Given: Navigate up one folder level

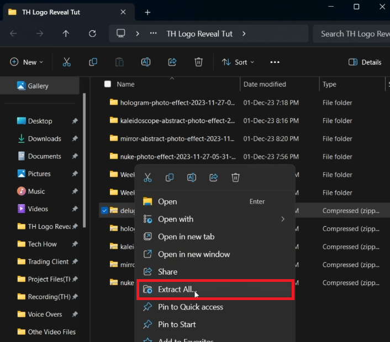Looking at the screenshot, I should click(x=66, y=34).
